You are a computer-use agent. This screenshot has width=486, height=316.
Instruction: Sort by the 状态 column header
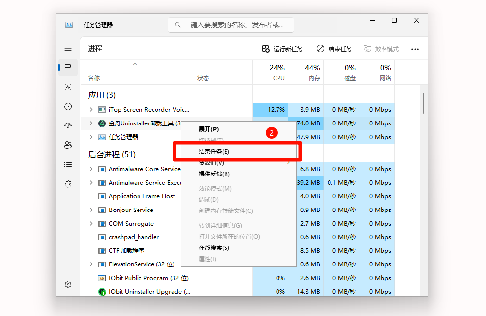click(x=223, y=72)
